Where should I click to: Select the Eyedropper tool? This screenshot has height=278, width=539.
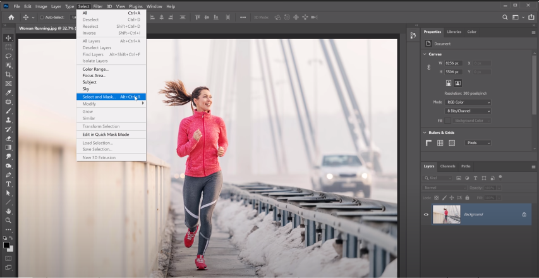9,93
